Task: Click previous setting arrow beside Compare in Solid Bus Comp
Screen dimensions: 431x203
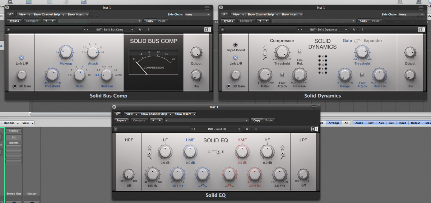Action: click(x=46, y=21)
